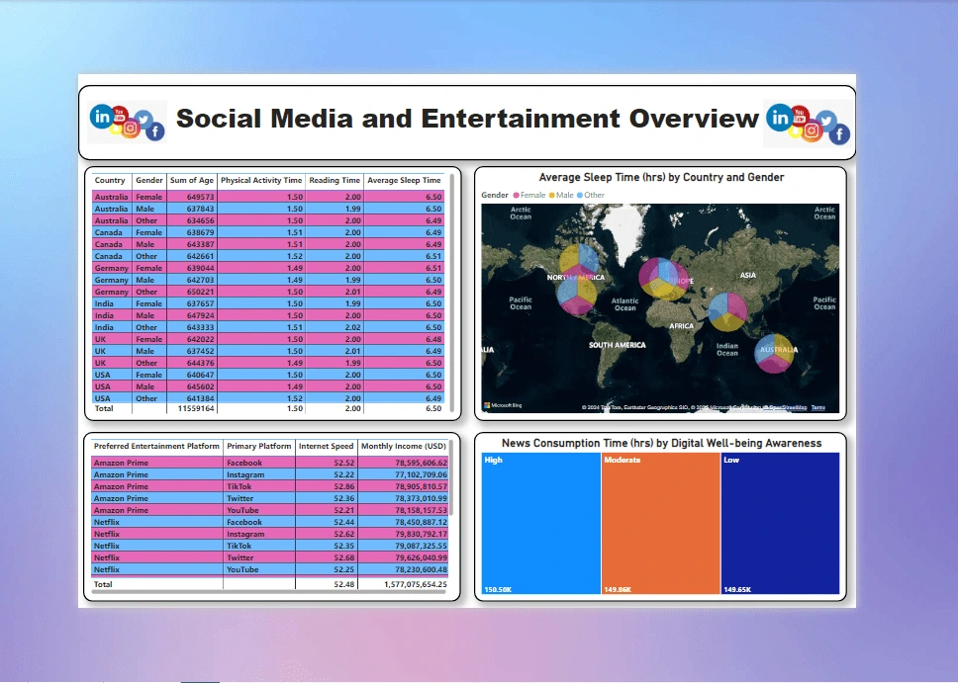Select the income cell 77,102,709.06
Screen dimensions: 958x683
(403, 474)
